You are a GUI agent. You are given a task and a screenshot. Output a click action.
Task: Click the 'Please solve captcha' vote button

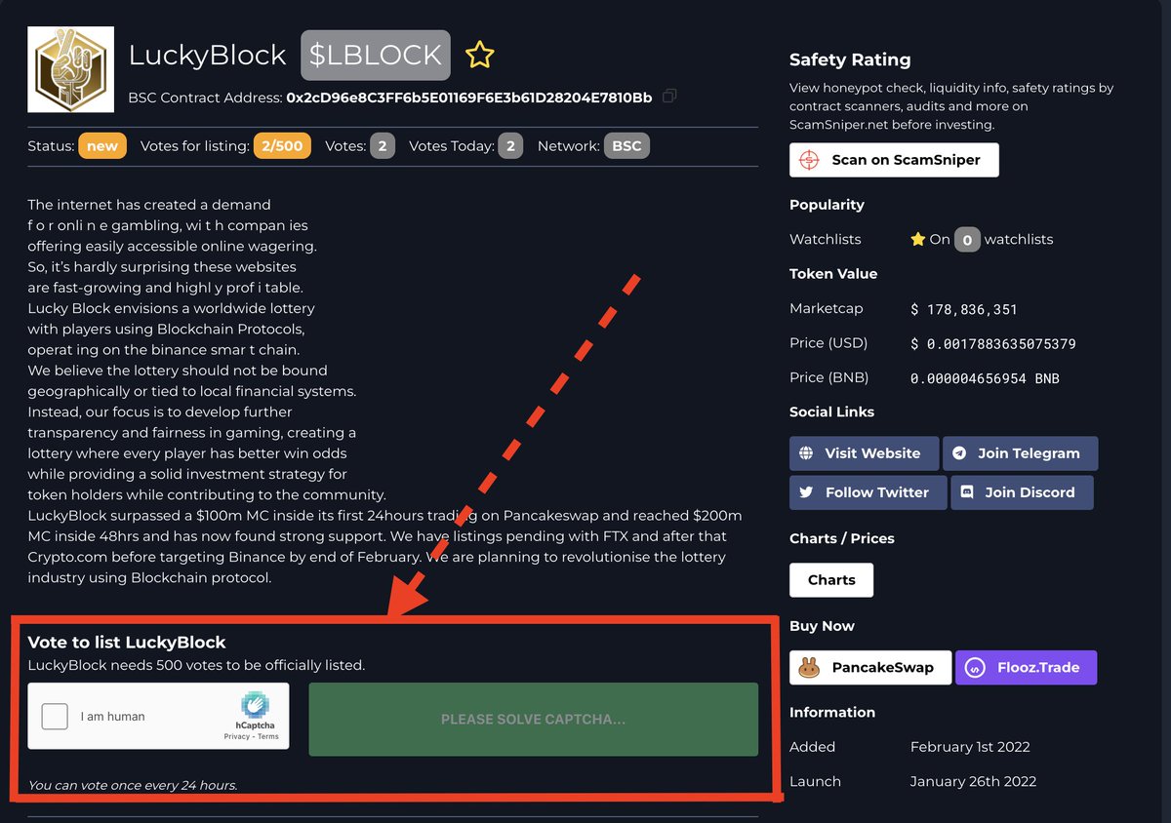click(x=533, y=720)
